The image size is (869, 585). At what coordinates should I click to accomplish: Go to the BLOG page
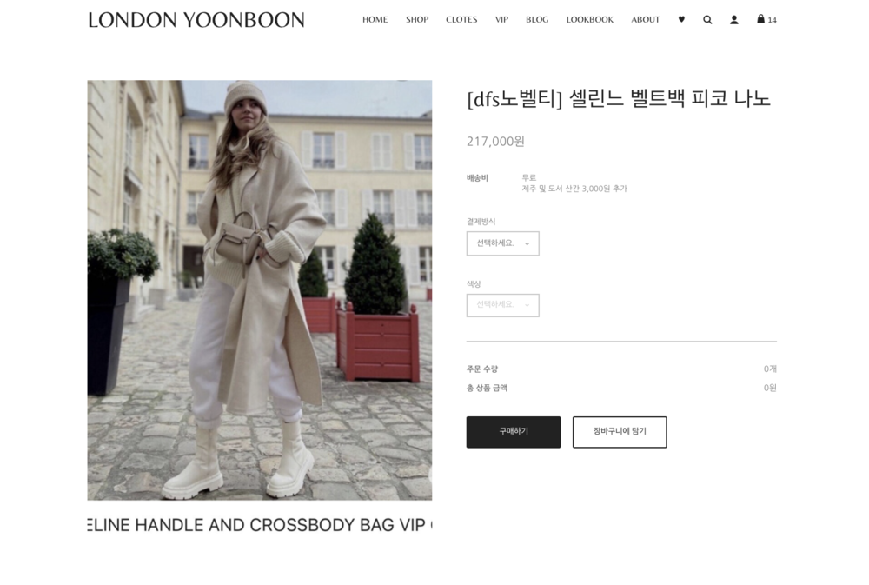tap(537, 19)
